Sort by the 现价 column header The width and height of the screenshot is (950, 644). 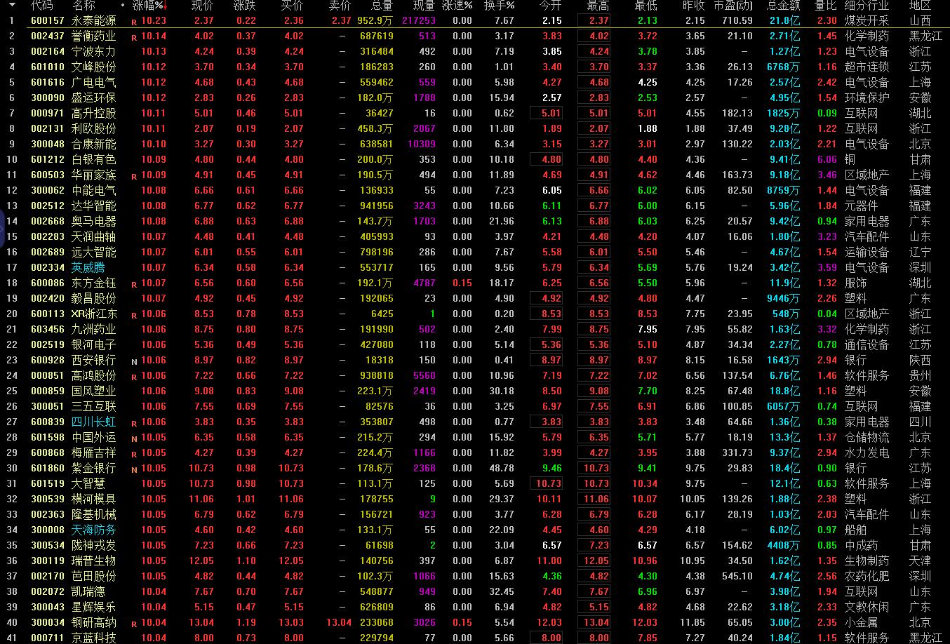pos(203,6)
